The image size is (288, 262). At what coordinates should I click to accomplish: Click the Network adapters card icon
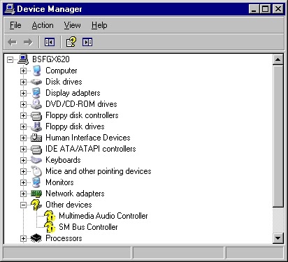pyautogui.click(x=36, y=194)
